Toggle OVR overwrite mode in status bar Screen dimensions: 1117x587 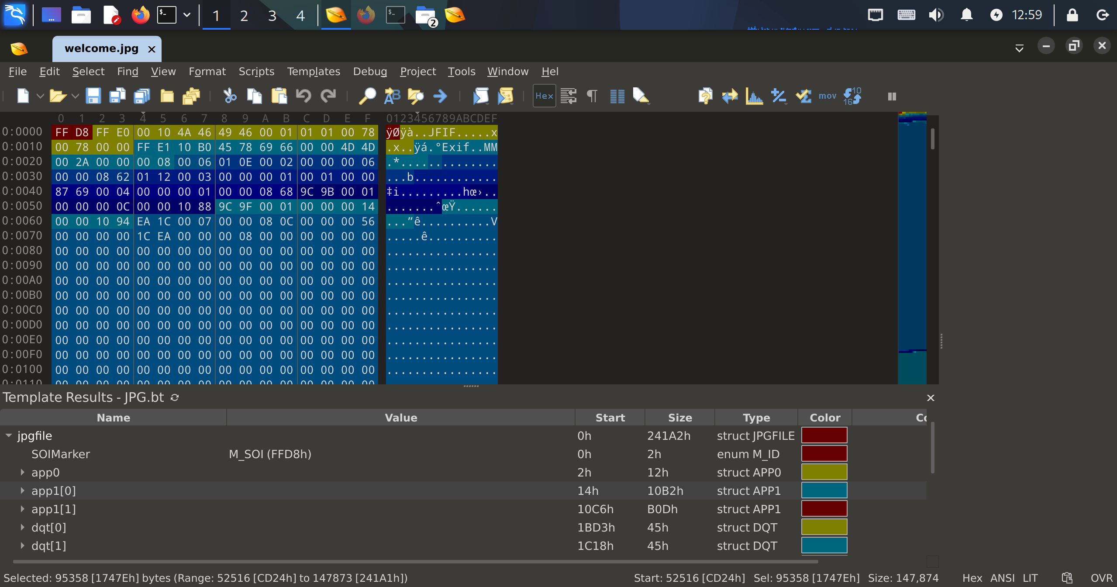click(x=1101, y=578)
